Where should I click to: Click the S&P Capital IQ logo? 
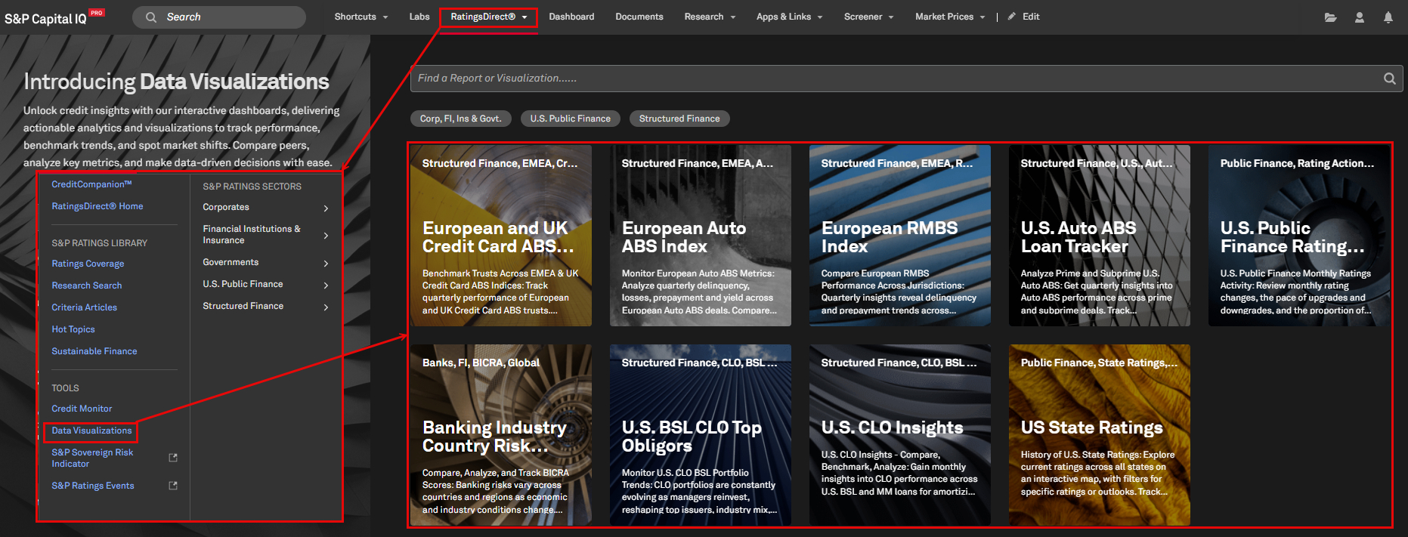pyautogui.click(x=45, y=18)
